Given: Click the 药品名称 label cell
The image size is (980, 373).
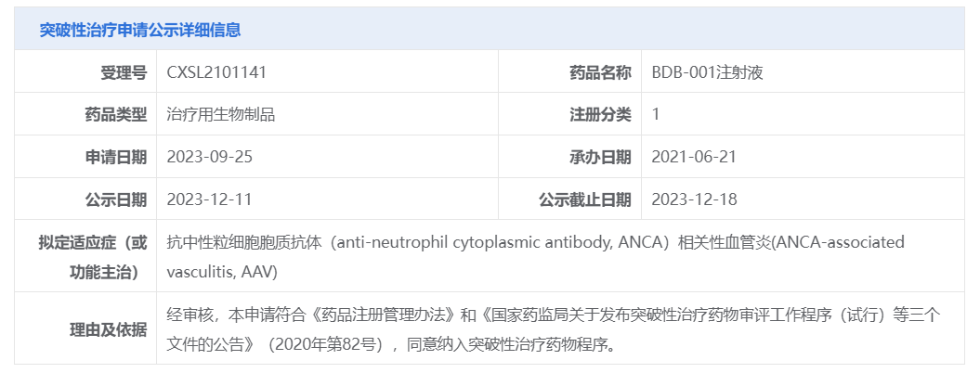Looking at the screenshot, I should pyautogui.click(x=570, y=71).
